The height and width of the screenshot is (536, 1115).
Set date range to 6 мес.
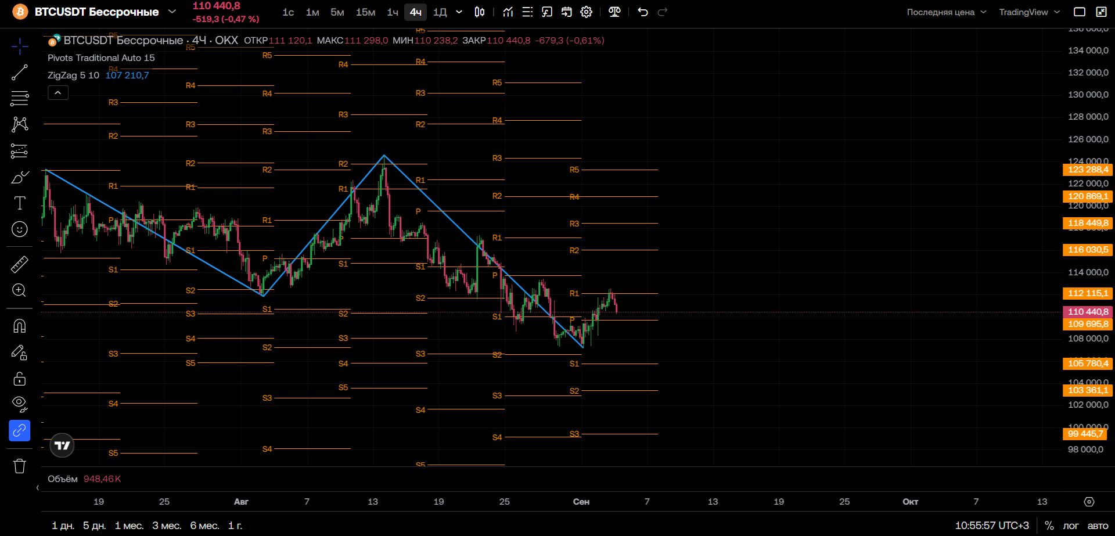204,526
